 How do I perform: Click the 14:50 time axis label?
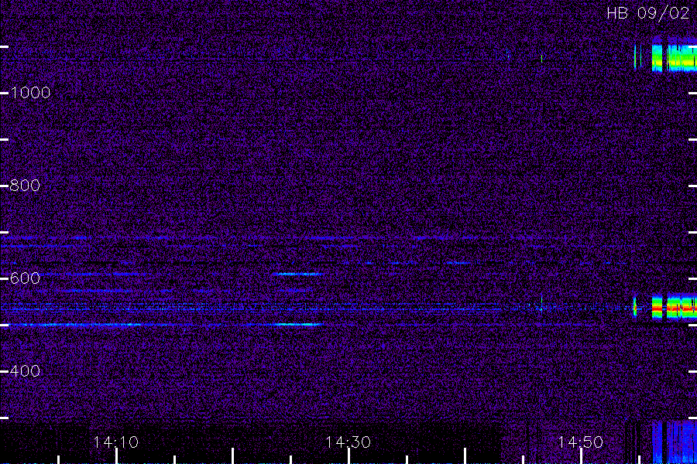point(581,442)
